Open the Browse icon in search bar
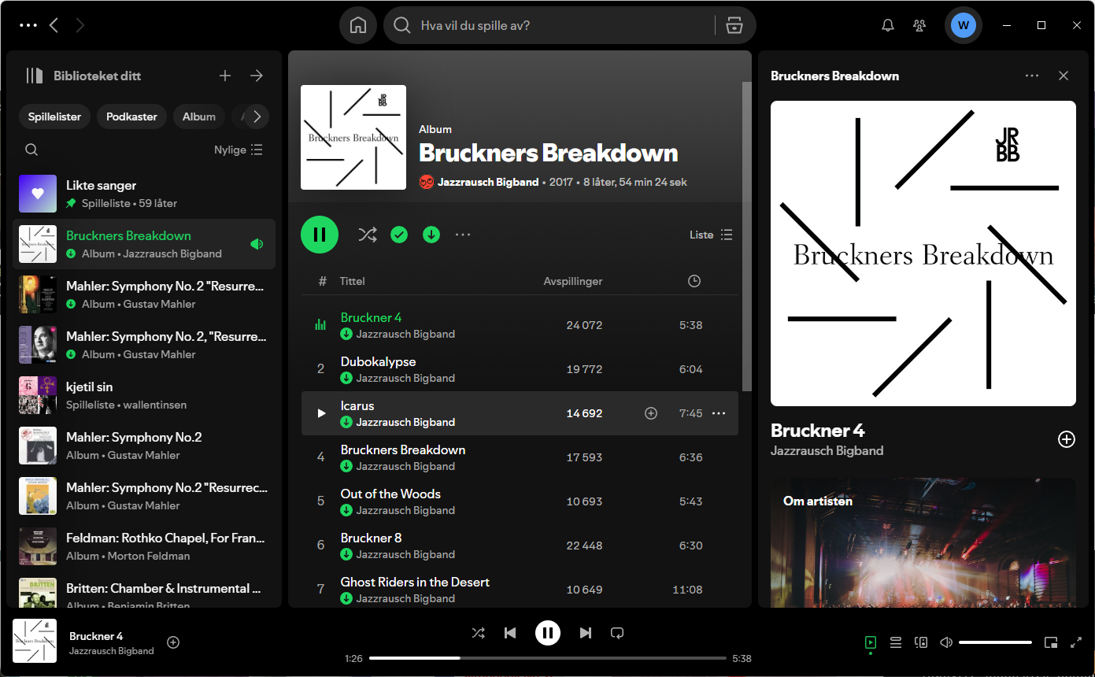1095x677 pixels. [x=734, y=25]
